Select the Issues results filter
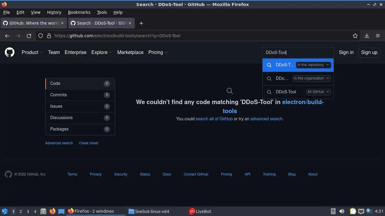This screenshot has width=385, height=216. pyautogui.click(x=80, y=106)
